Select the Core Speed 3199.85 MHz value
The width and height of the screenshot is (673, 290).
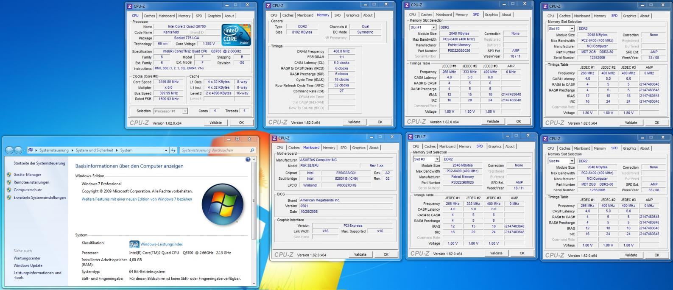169,82
